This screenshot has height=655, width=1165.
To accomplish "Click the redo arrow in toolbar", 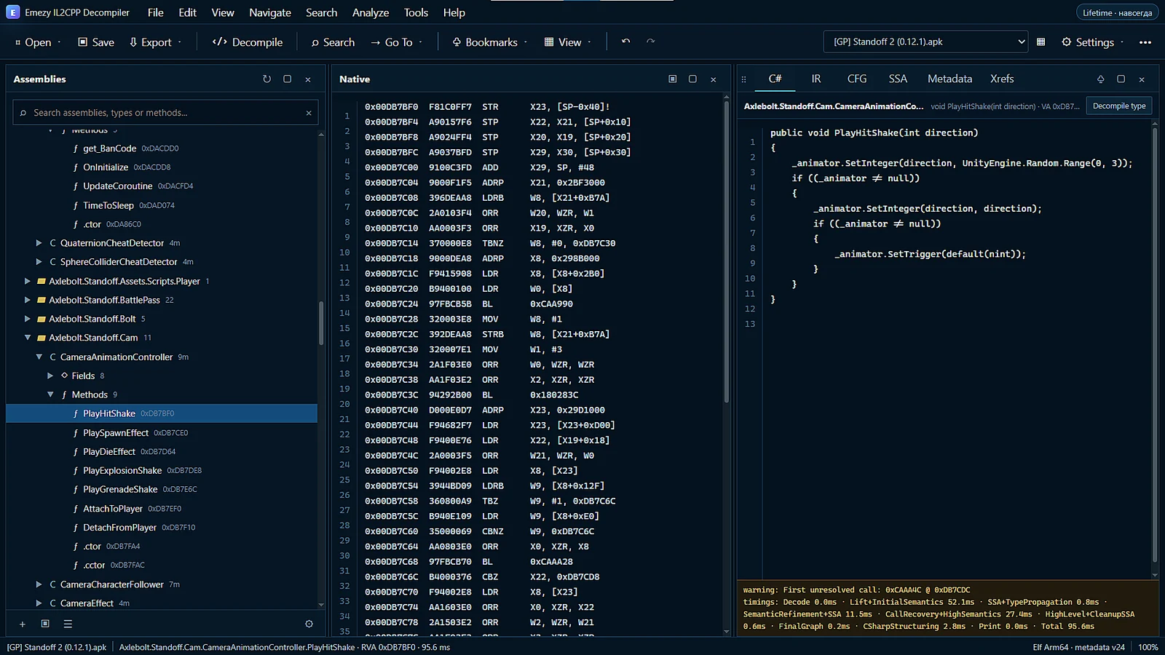I will pyautogui.click(x=650, y=41).
